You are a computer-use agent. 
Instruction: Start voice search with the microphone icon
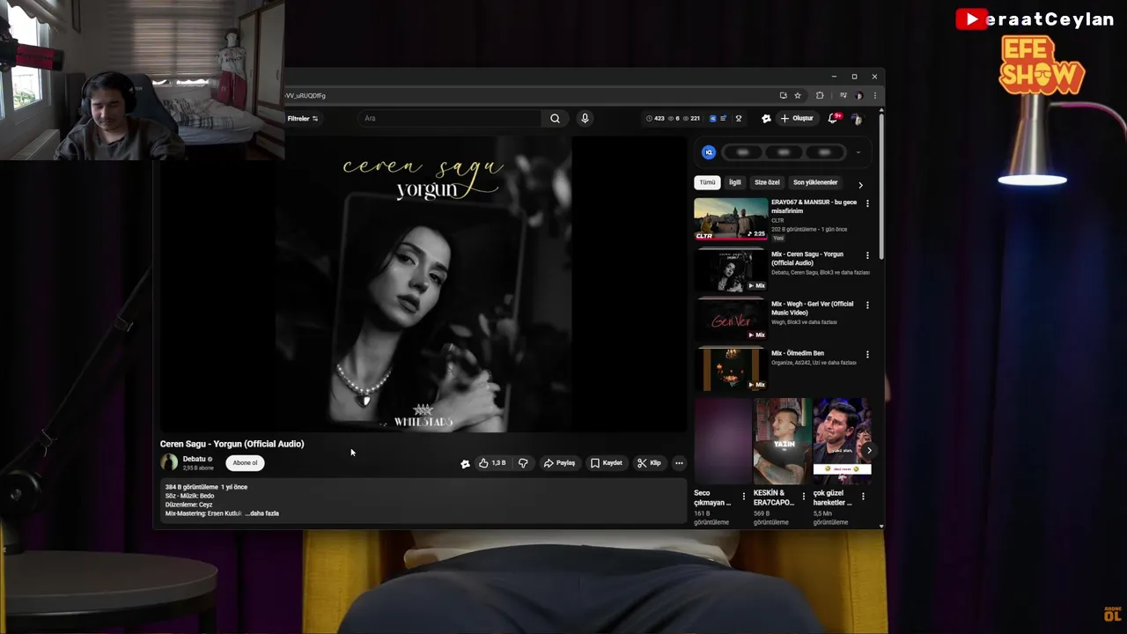pyautogui.click(x=585, y=118)
